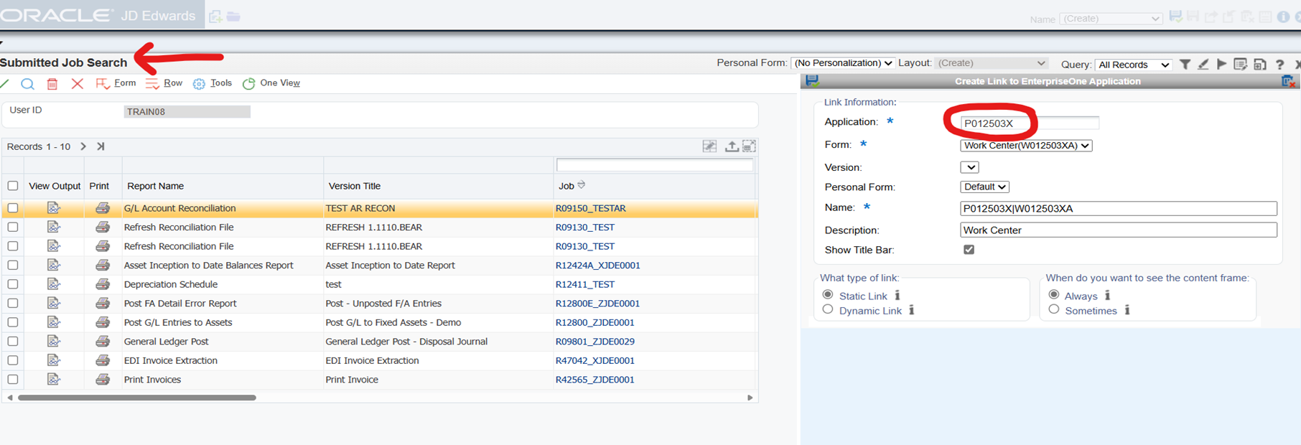Print the G/L Account Reconciliation job
The image size is (1301, 445).
103,208
